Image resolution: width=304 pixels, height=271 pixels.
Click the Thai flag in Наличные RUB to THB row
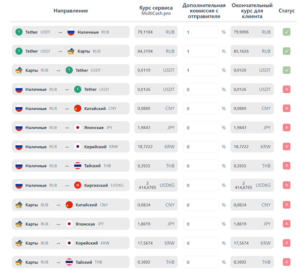[78, 166]
